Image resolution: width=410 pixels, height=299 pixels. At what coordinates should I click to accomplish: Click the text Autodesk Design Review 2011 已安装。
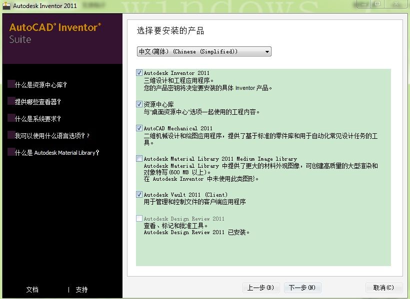click(x=196, y=233)
